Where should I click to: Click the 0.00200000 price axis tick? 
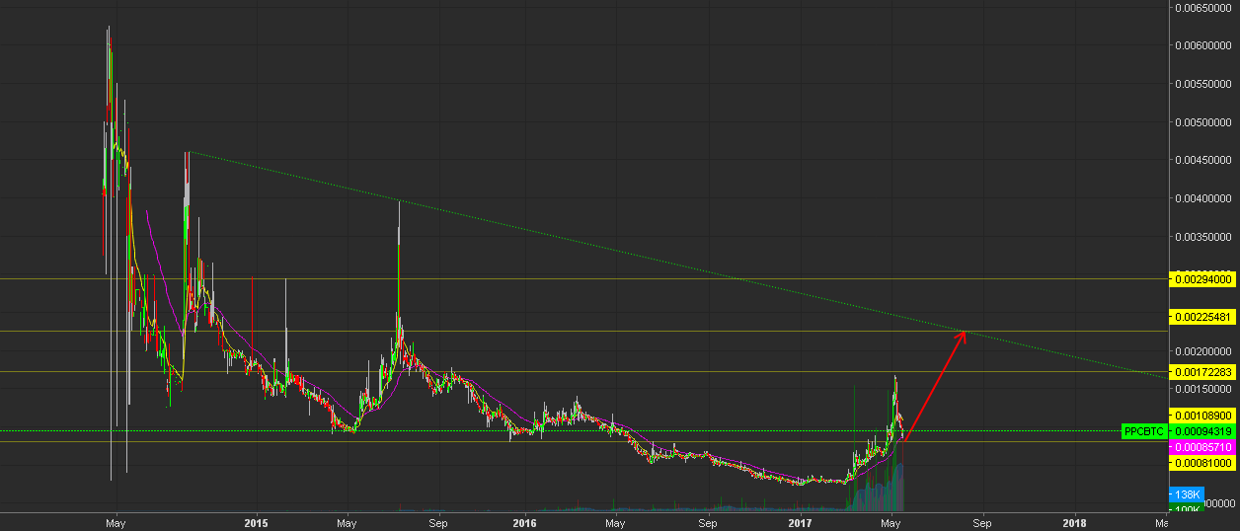click(1204, 352)
